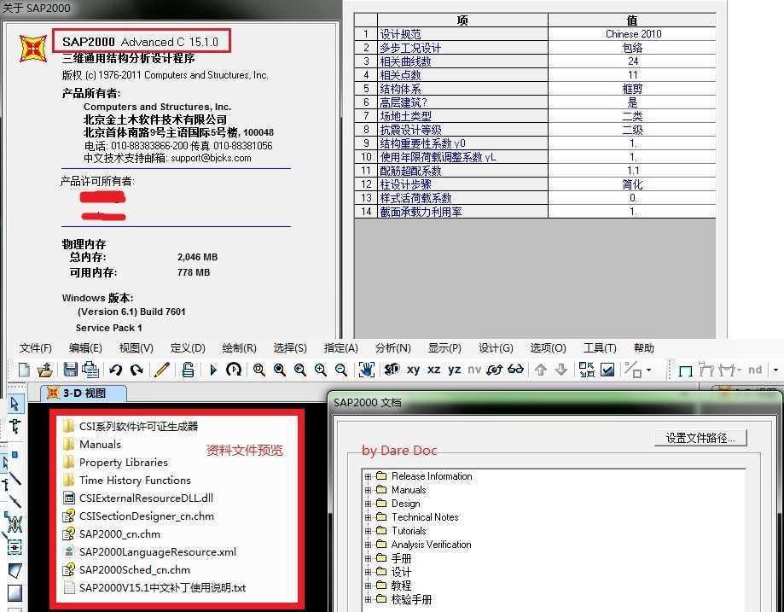Expand the Technical Notes tree node
784x612 pixels.
click(x=368, y=517)
